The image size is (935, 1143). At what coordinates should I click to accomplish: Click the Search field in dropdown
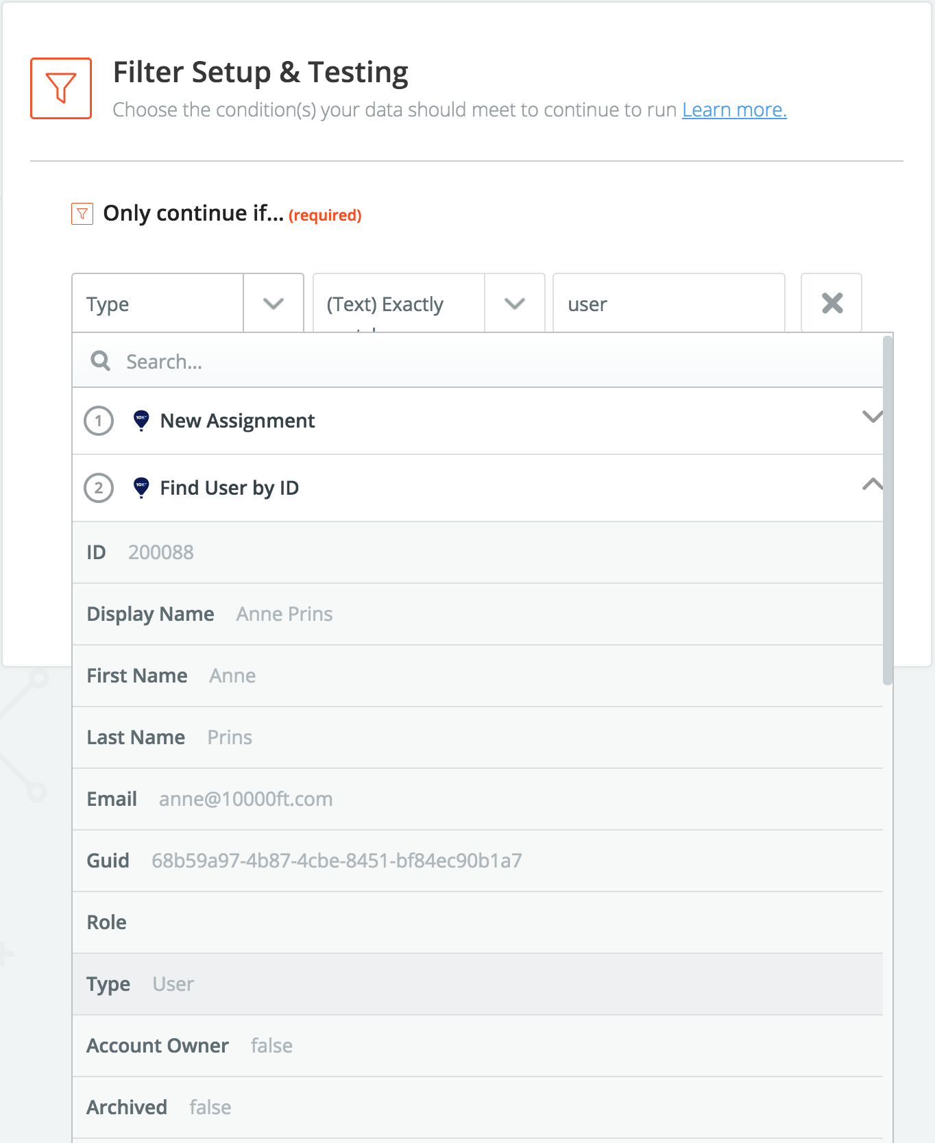tap(480, 361)
